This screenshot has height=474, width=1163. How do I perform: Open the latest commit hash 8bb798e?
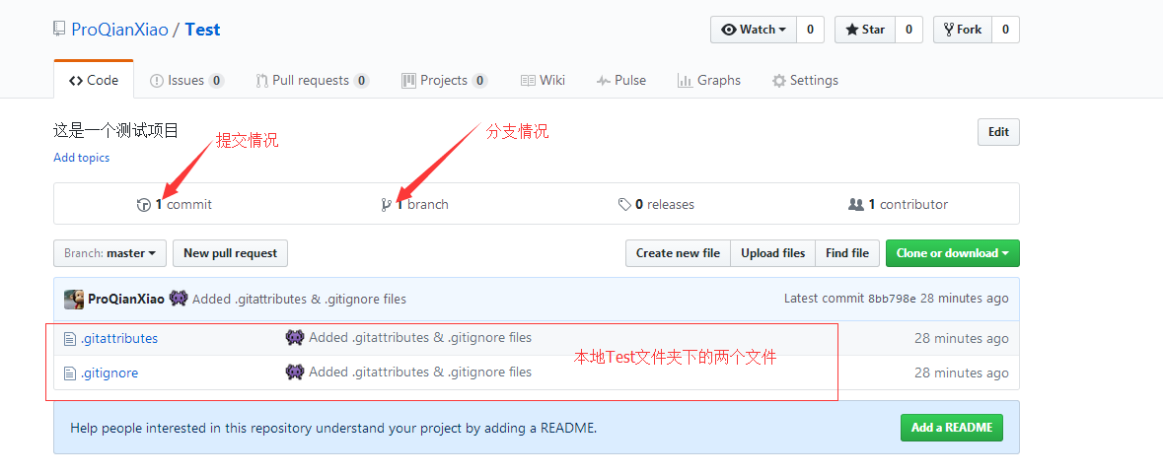click(x=893, y=300)
